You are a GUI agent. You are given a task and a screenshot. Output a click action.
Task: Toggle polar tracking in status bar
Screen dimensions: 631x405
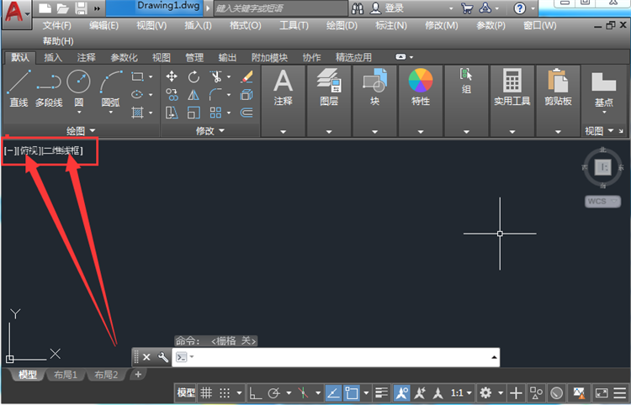274,392
